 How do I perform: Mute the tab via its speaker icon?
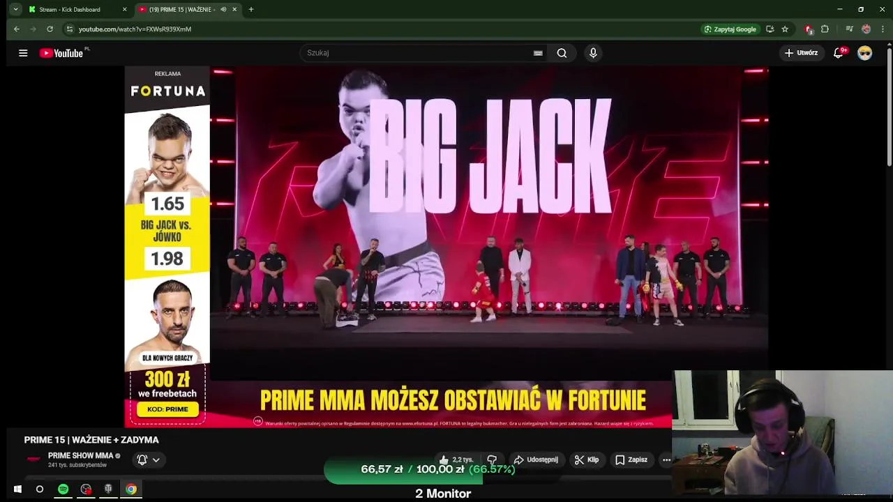pos(223,10)
